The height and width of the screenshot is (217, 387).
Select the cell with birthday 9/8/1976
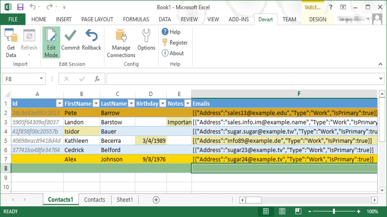(x=151, y=159)
